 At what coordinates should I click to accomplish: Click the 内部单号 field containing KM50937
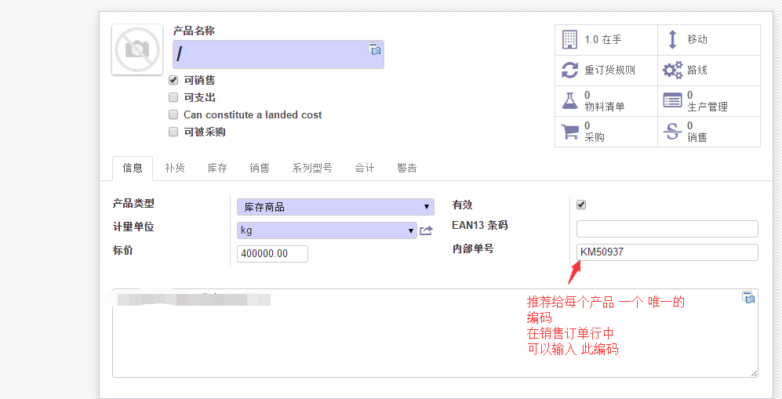(667, 252)
